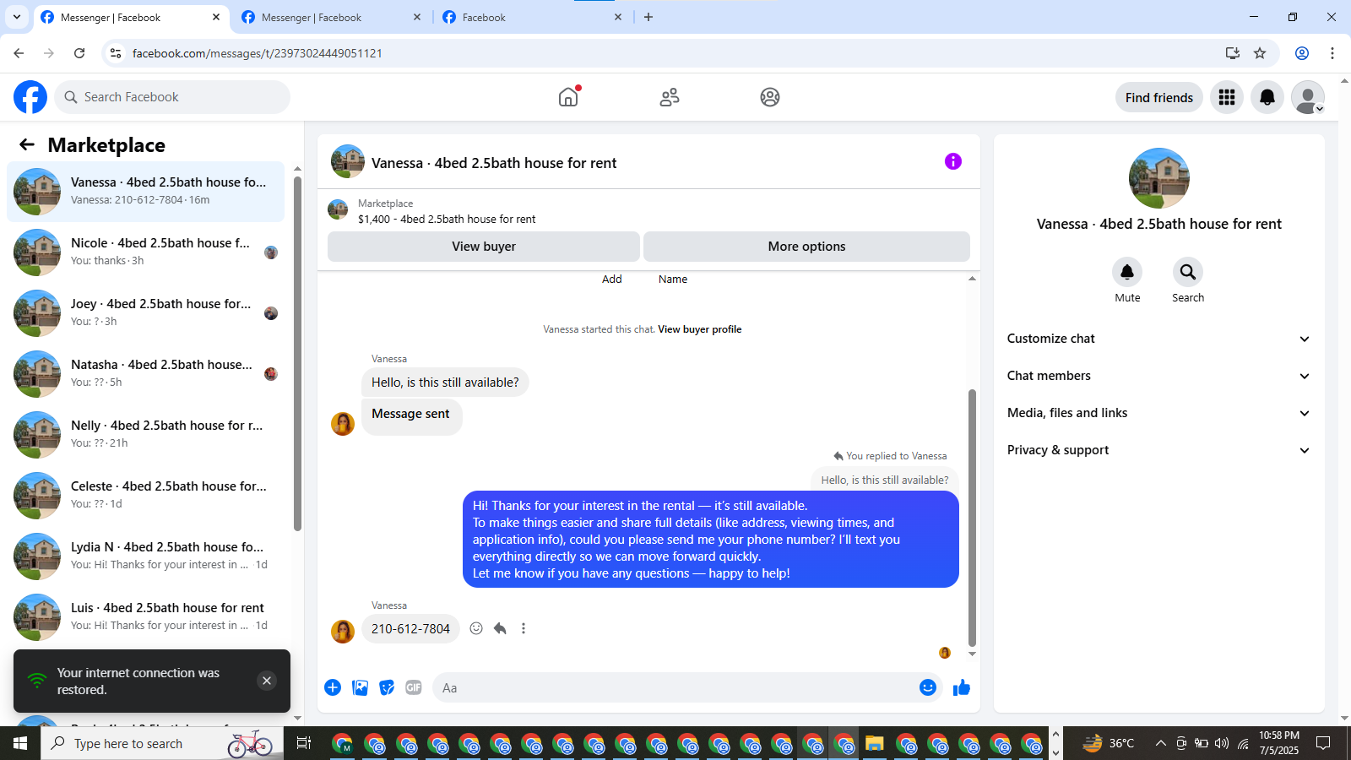Choose a sticker icon

click(x=387, y=687)
